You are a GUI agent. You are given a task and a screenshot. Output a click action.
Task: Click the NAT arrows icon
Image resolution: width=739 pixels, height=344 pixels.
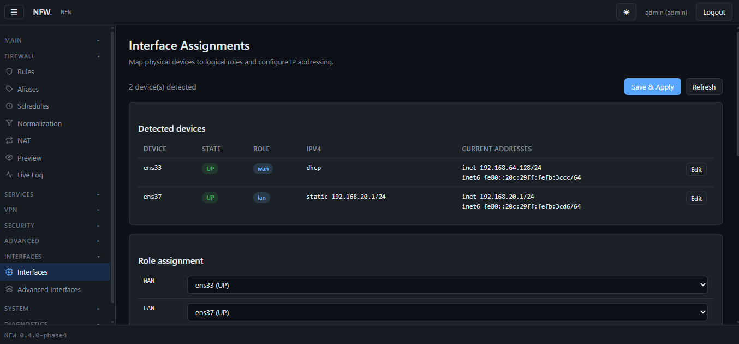point(9,140)
